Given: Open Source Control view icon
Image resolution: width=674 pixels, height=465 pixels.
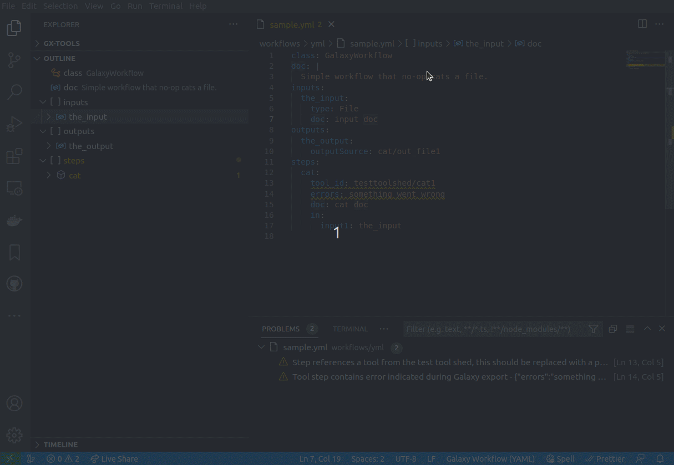Looking at the screenshot, I should coord(14,60).
